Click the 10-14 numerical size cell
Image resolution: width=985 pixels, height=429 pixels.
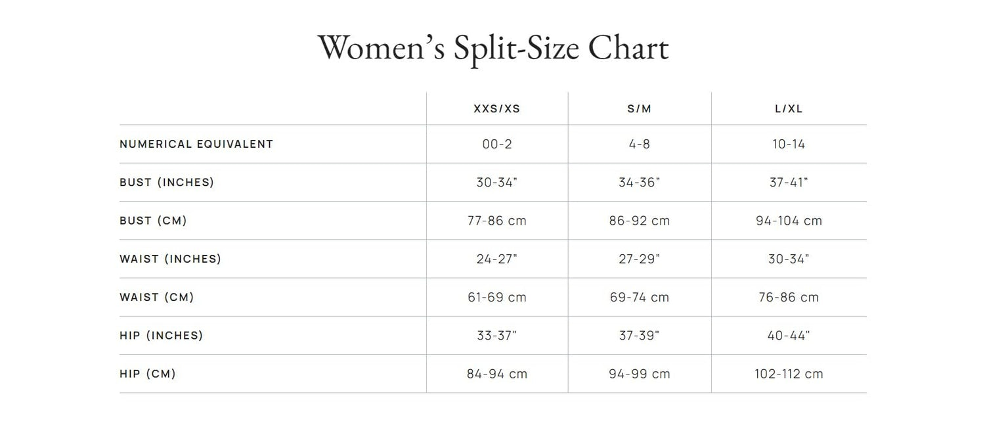tap(789, 144)
